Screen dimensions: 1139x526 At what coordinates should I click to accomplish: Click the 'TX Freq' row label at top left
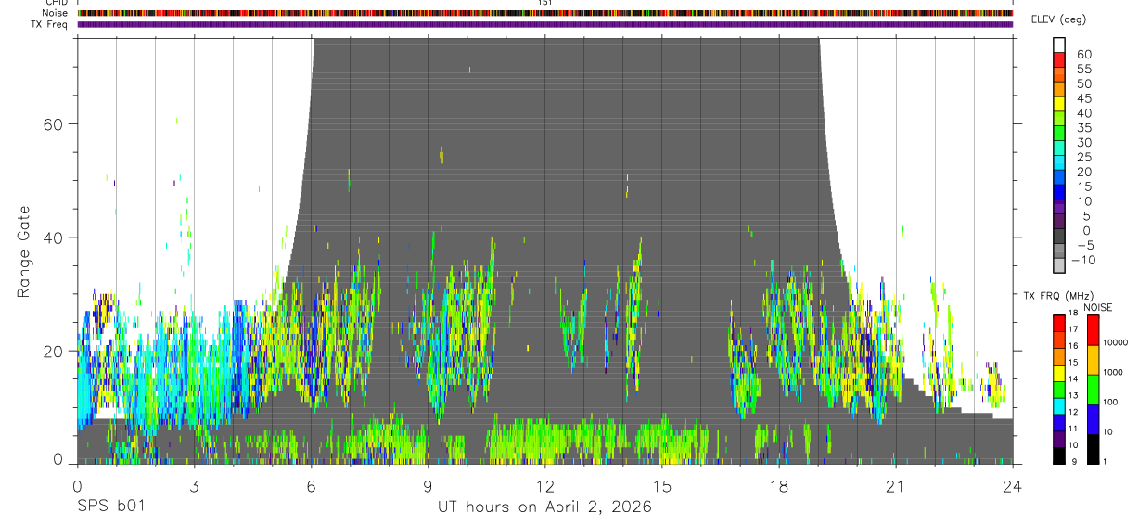51,24
